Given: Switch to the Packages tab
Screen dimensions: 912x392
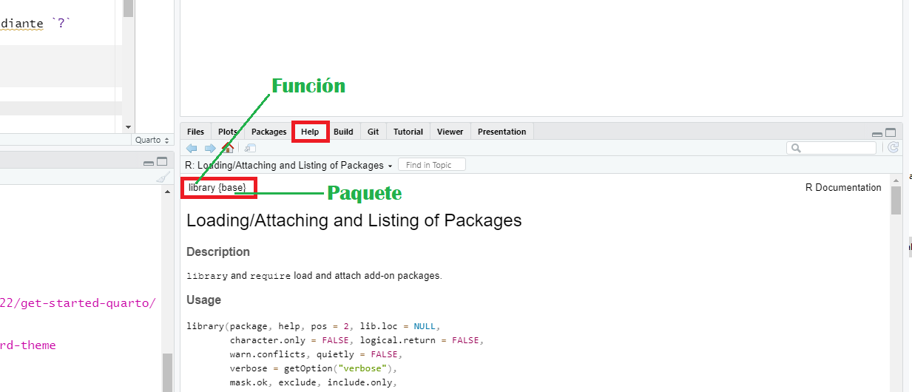Looking at the screenshot, I should click(x=268, y=132).
